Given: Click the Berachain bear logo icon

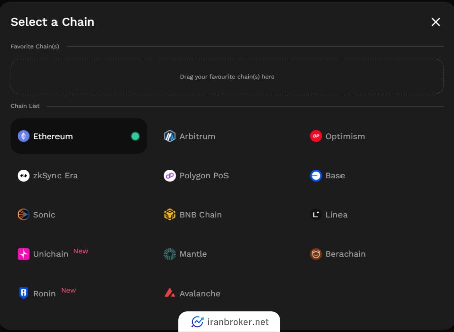Looking at the screenshot, I should tap(316, 254).
